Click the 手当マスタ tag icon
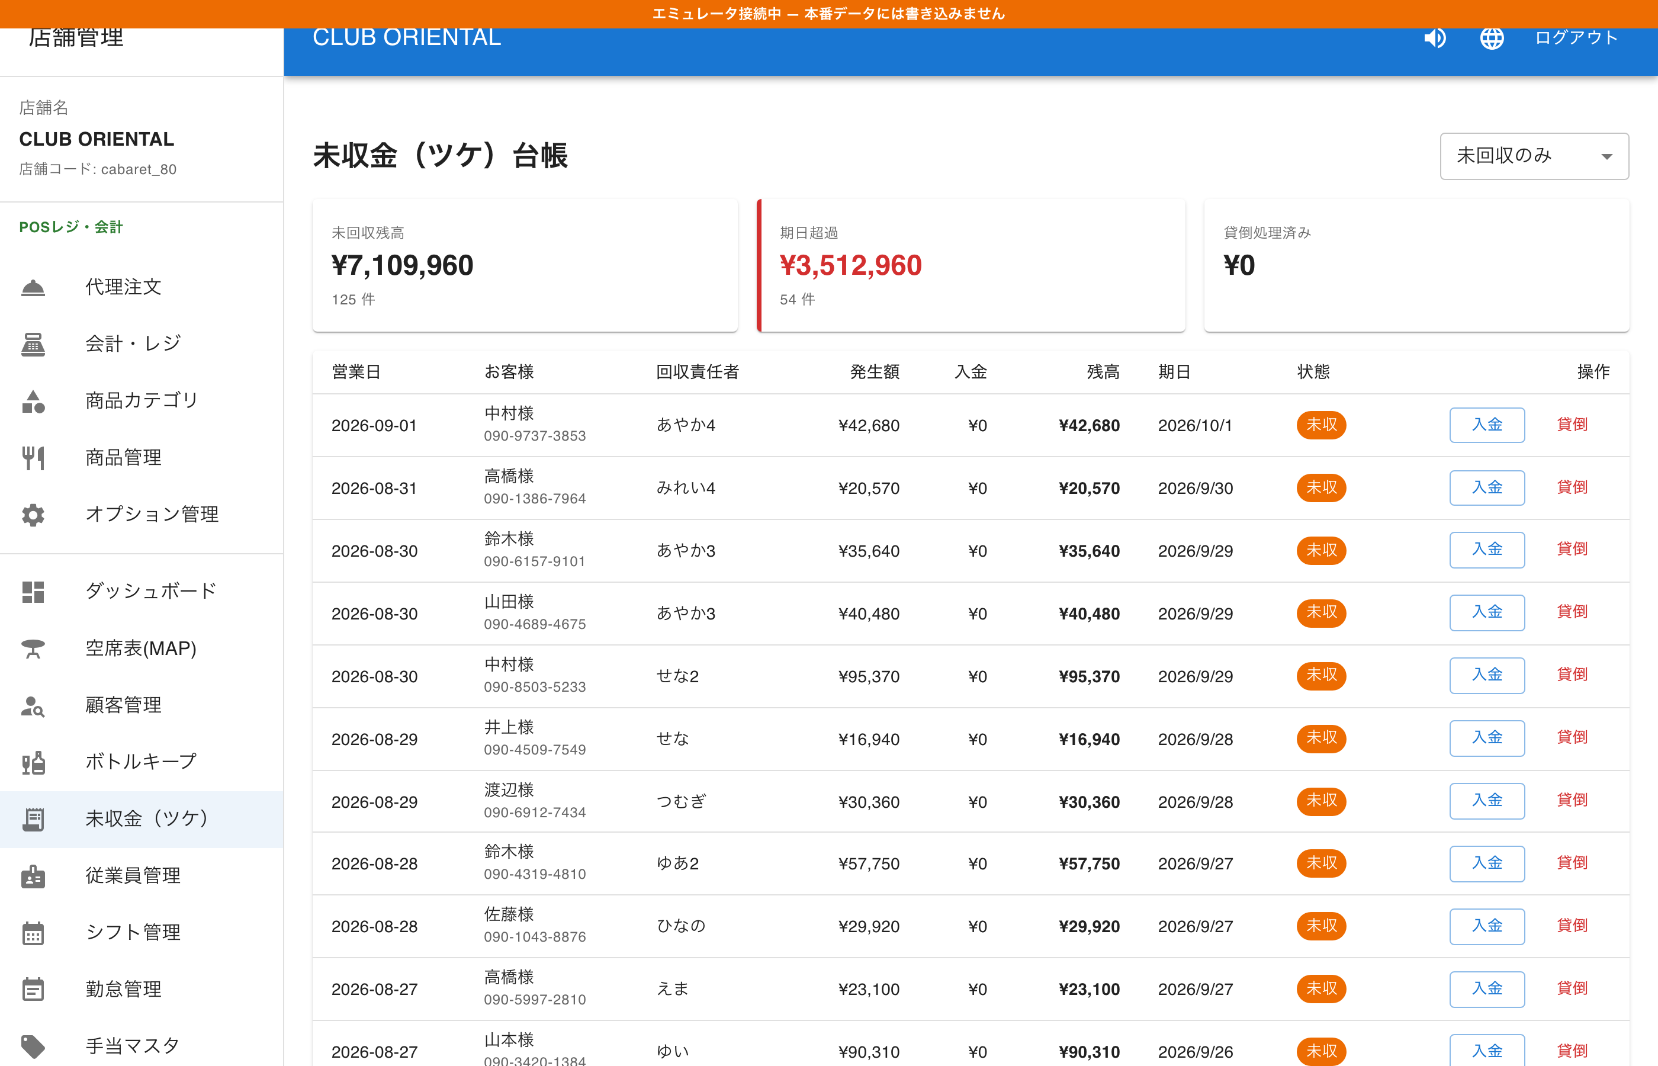Image resolution: width=1658 pixels, height=1066 pixels. click(33, 1046)
